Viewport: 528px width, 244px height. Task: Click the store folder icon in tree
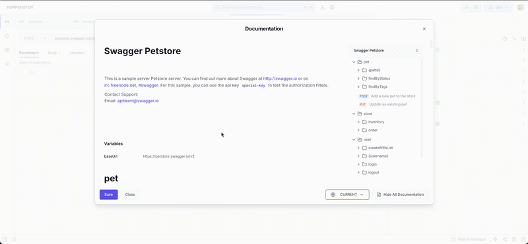pos(359,113)
